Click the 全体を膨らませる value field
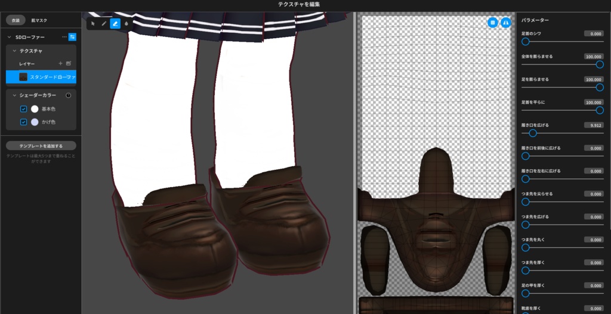Viewport: 611px width, 314px height. coord(594,57)
